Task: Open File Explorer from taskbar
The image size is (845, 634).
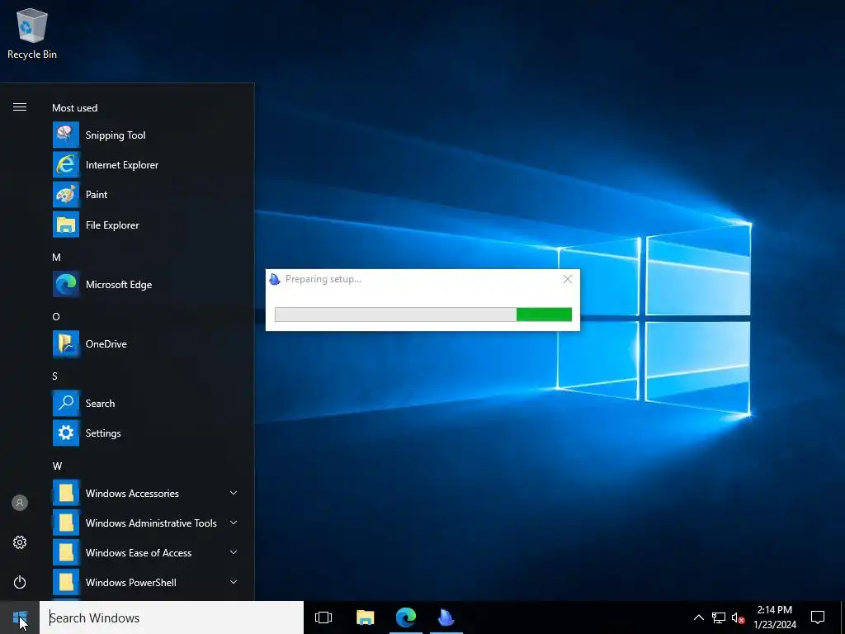Action: [366, 617]
